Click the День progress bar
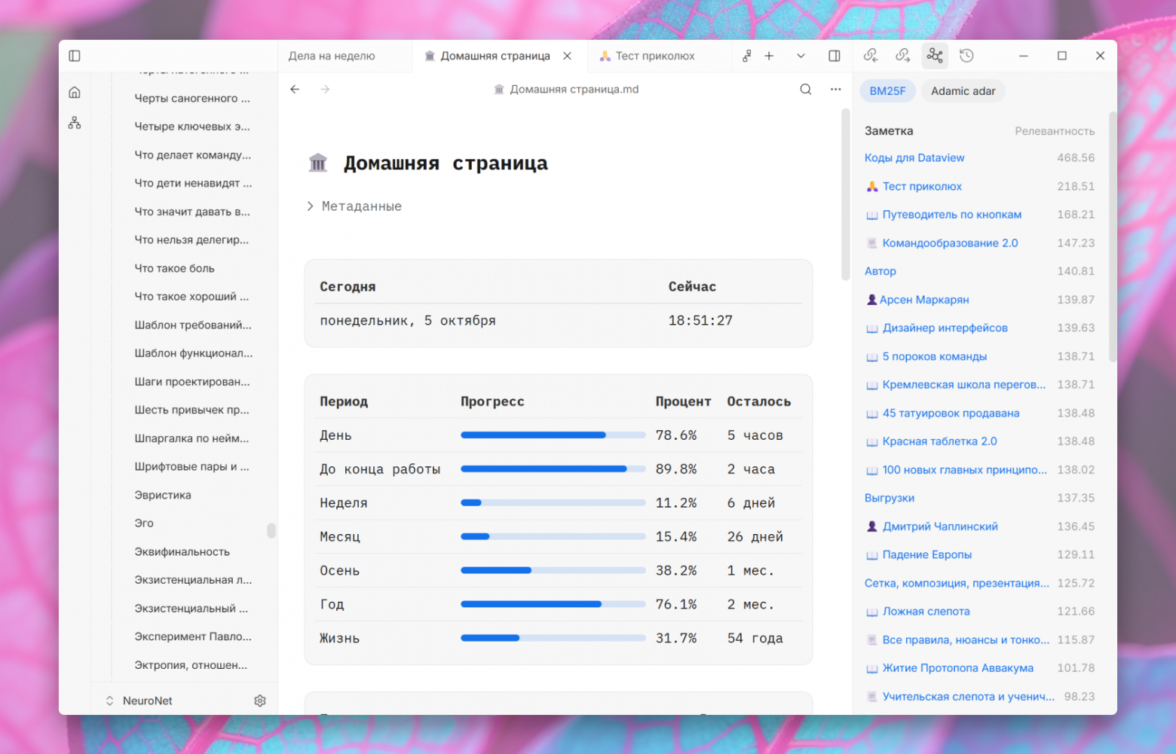Image resolution: width=1176 pixels, height=754 pixels. 553,435
